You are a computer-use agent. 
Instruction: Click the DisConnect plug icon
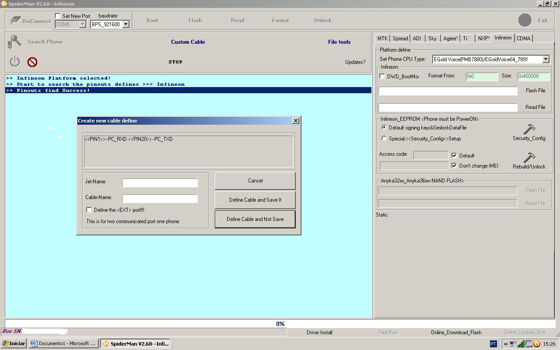(x=15, y=21)
